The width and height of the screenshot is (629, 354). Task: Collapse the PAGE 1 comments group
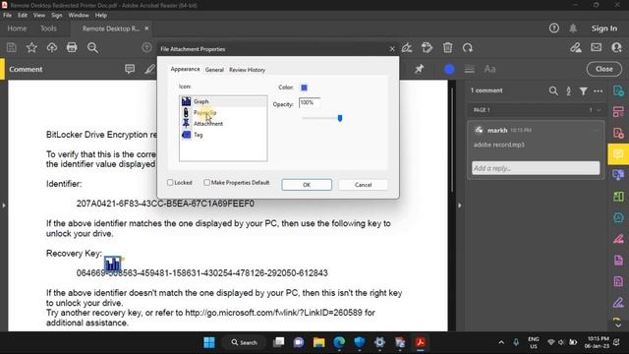[x=599, y=110]
